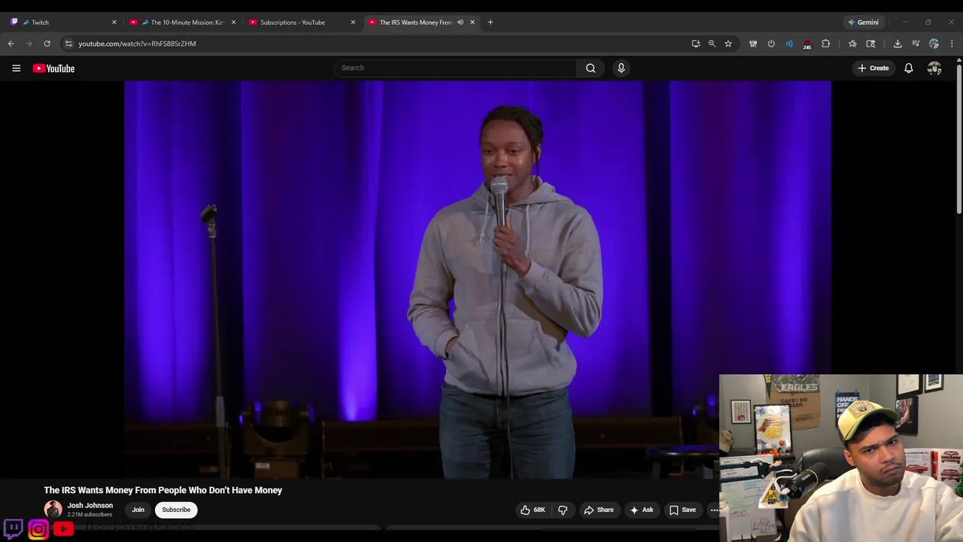This screenshot has width=963, height=542.
Task: Click the red YouTube overlay icon
Action: tap(63, 529)
